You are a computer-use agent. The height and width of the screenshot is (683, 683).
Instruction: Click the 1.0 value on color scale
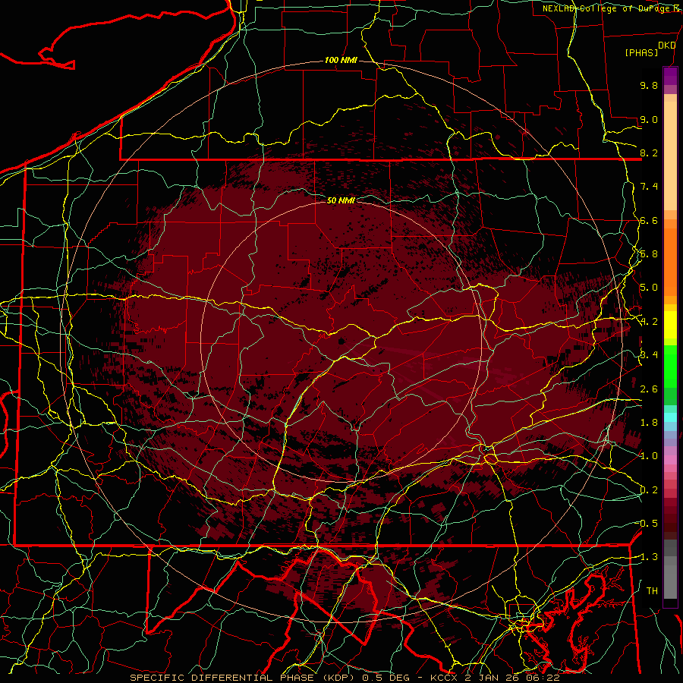[649, 456]
